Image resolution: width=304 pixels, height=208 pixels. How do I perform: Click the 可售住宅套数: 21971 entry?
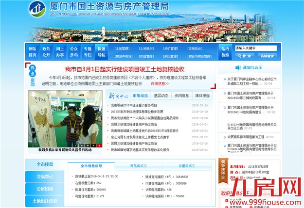[x=90, y=196]
